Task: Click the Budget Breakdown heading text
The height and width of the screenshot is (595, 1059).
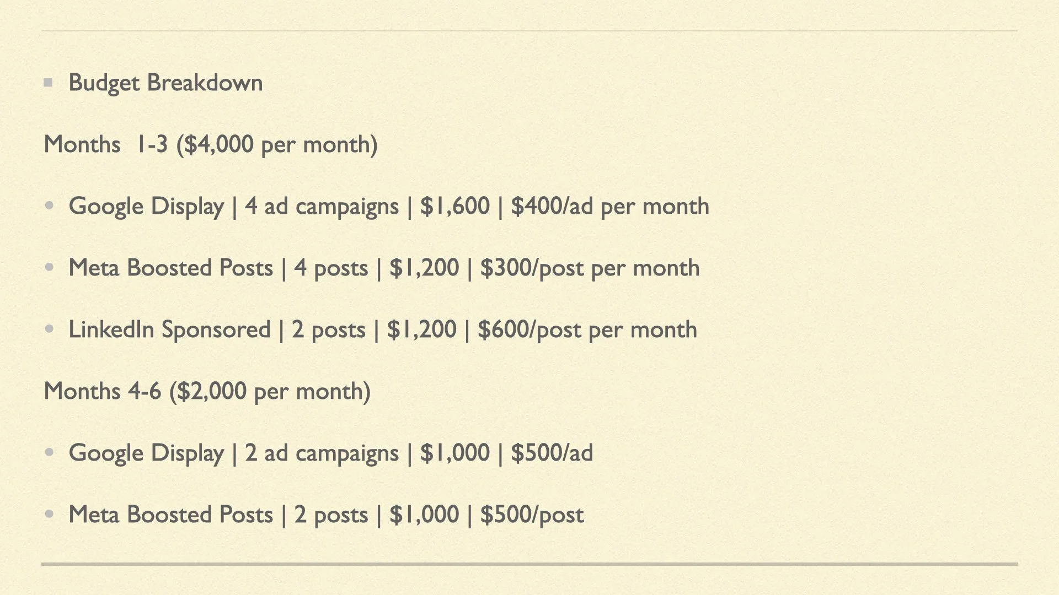Action: point(165,83)
